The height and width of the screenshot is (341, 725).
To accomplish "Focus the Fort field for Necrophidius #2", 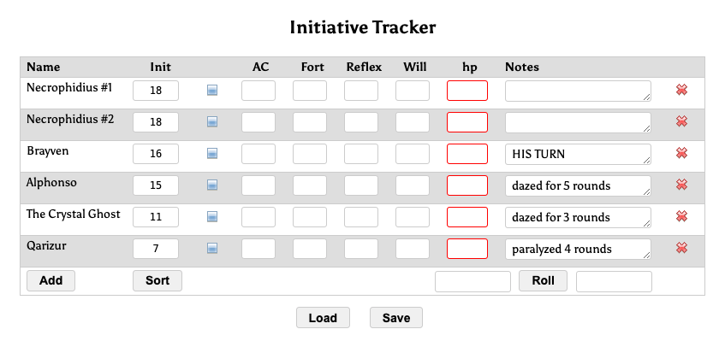I will 310,122.
